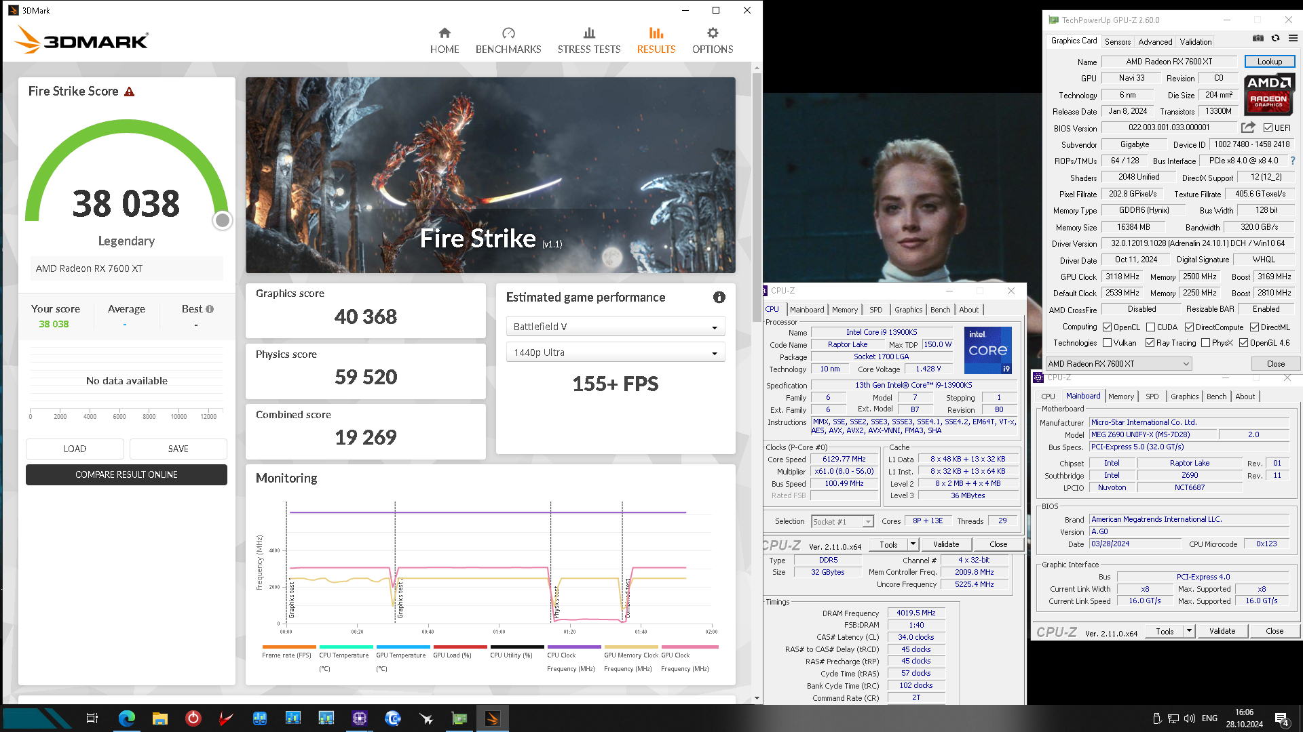Viewport: 1303px width, 732px height.
Task: Click the Close button in GPU-Z
Action: click(x=1276, y=364)
